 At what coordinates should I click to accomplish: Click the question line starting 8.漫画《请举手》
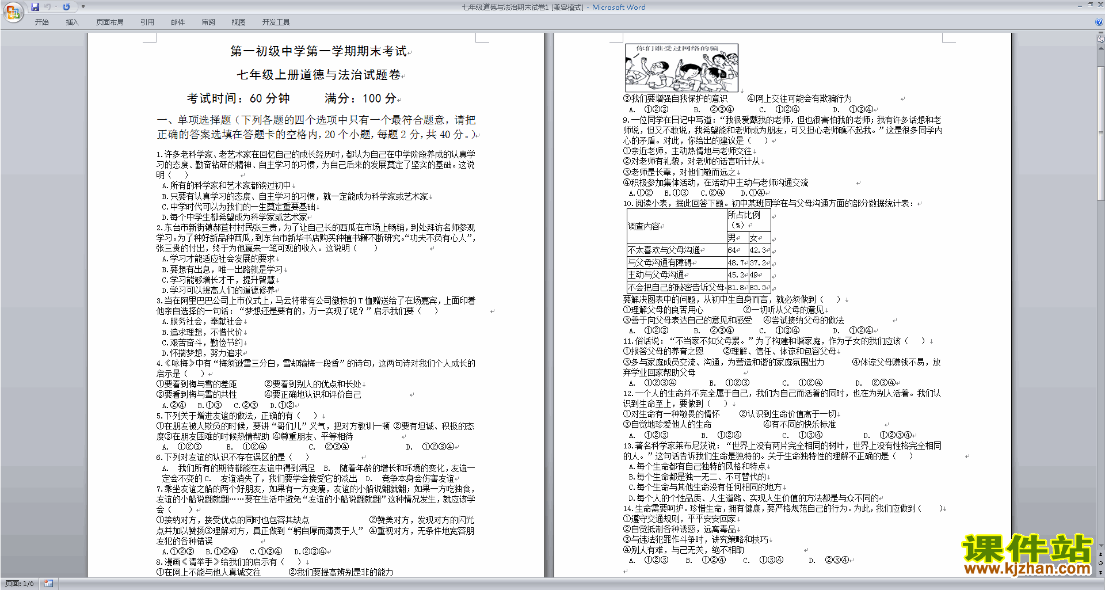pyautogui.click(x=229, y=562)
